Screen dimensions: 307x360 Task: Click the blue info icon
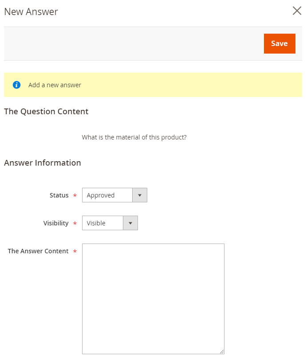click(16, 85)
